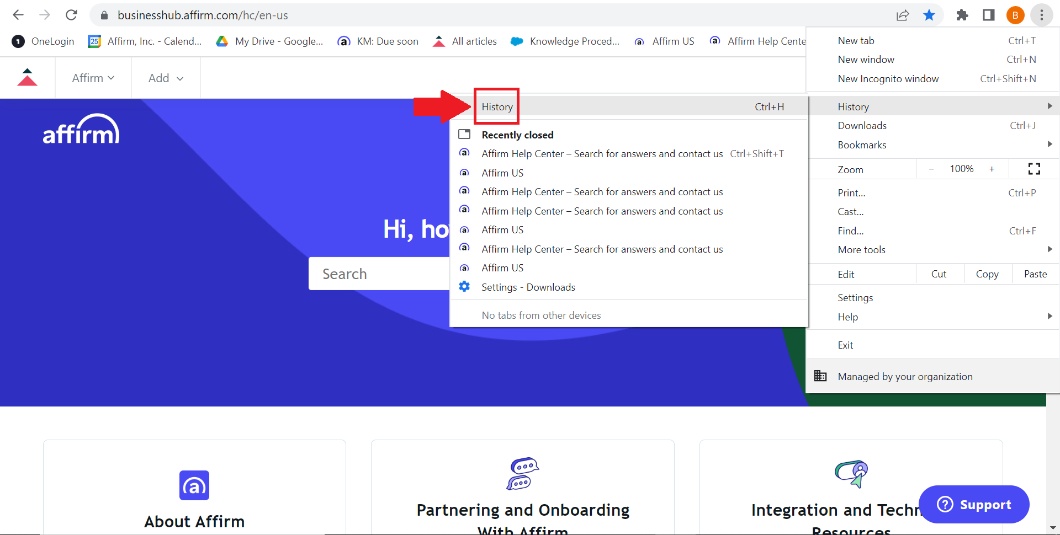The width and height of the screenshot is (1060, 535).
Task: Click the fullscreen zoom icon
Action: click(1034, 169)
